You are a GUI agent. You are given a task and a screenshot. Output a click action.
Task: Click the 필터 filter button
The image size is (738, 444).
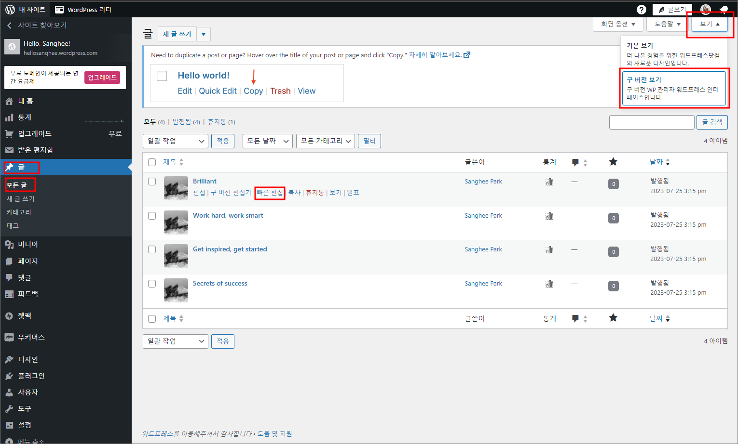(369, 141)
